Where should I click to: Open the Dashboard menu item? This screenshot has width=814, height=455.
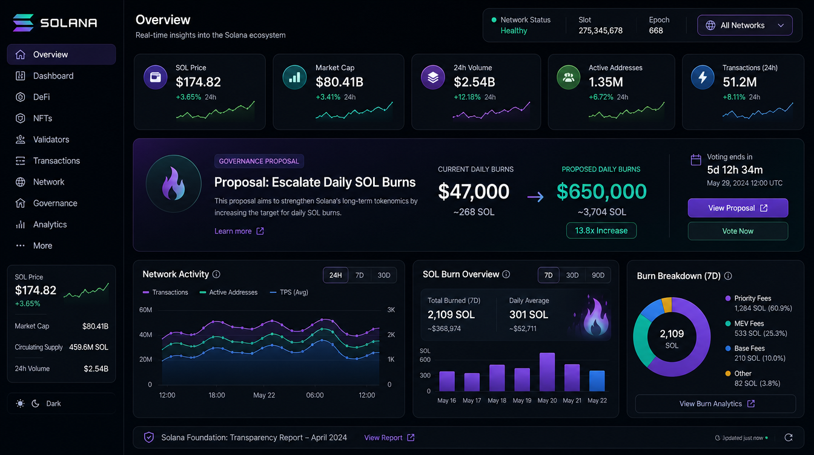[61, 76]
